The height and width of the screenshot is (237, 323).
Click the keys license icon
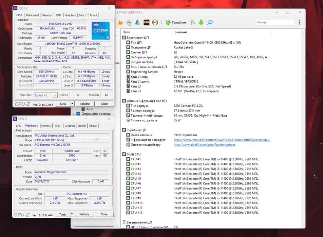pyautogui.click(x=192, y=22)
